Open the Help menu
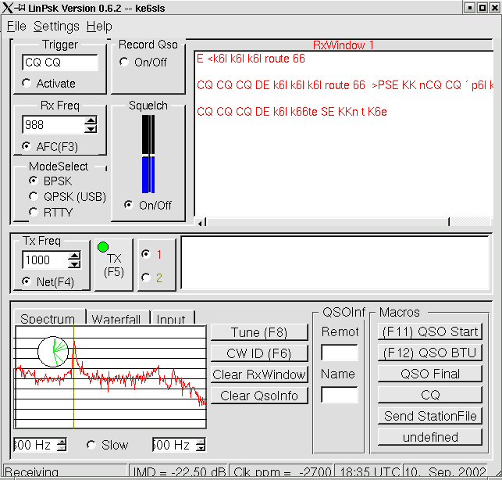The height and width of the screenshot is (480, 502). (x=99, y=27)
